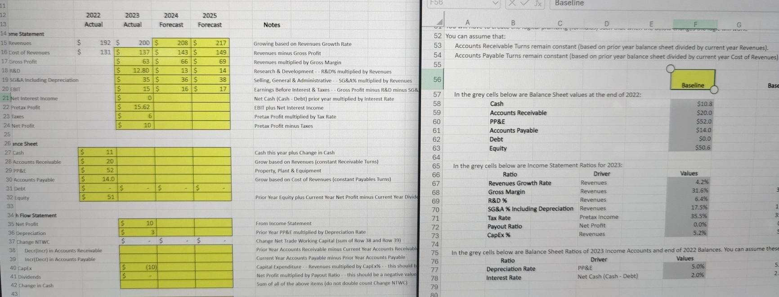Click the 2023 CapEx cell showing (10)
The height and width of the screenshot is (297, 779).
click(x=139, y=267)
